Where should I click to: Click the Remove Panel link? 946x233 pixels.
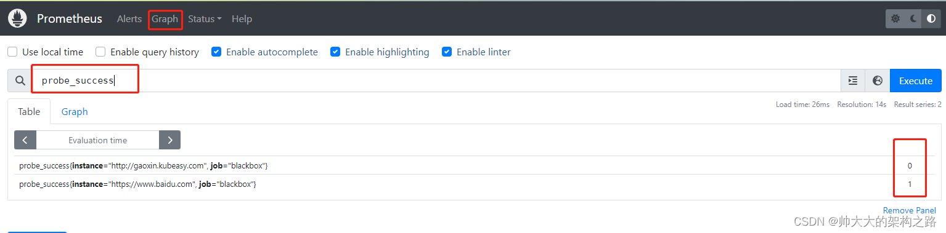pyautogui.click(x=909, y=210)
